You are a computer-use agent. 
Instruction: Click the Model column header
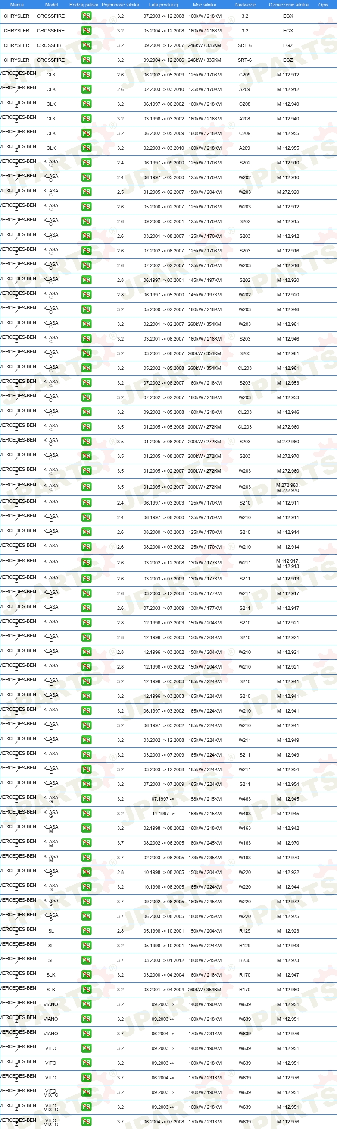[51, 5]
